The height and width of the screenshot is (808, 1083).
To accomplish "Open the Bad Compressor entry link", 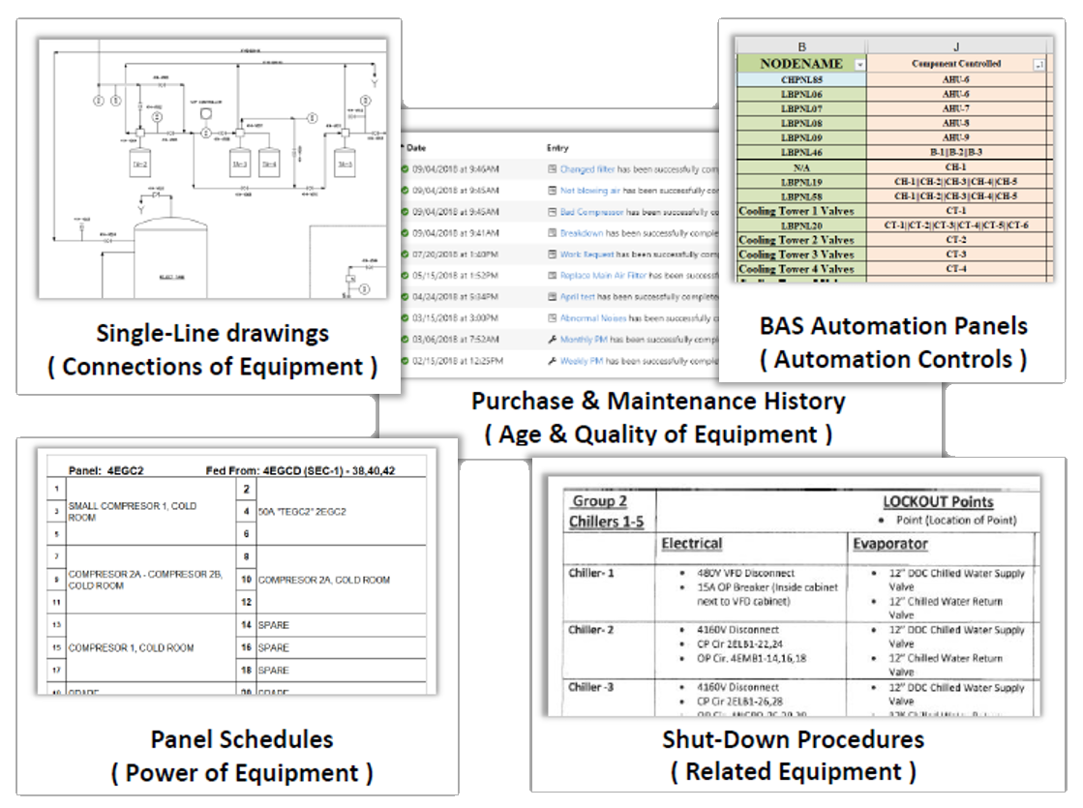I will click(592, 212).
